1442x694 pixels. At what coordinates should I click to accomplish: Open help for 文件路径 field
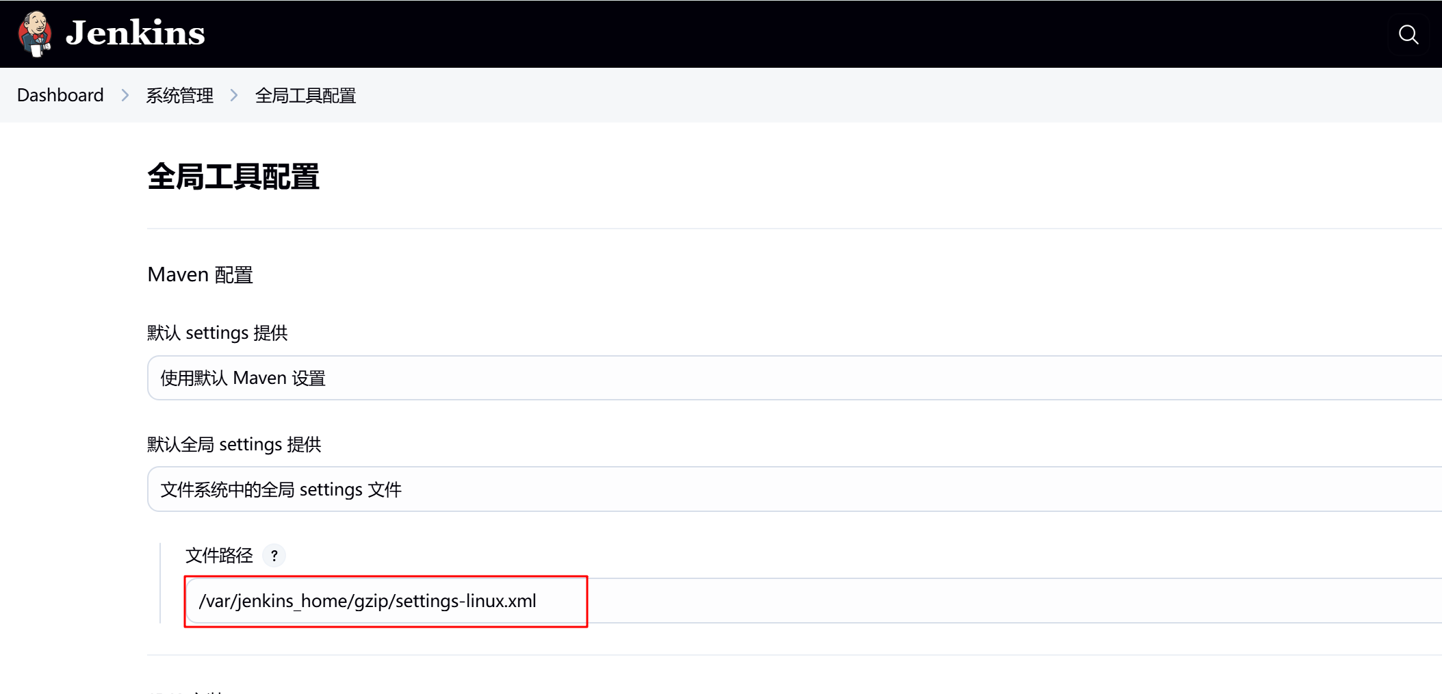pos(274,555)
